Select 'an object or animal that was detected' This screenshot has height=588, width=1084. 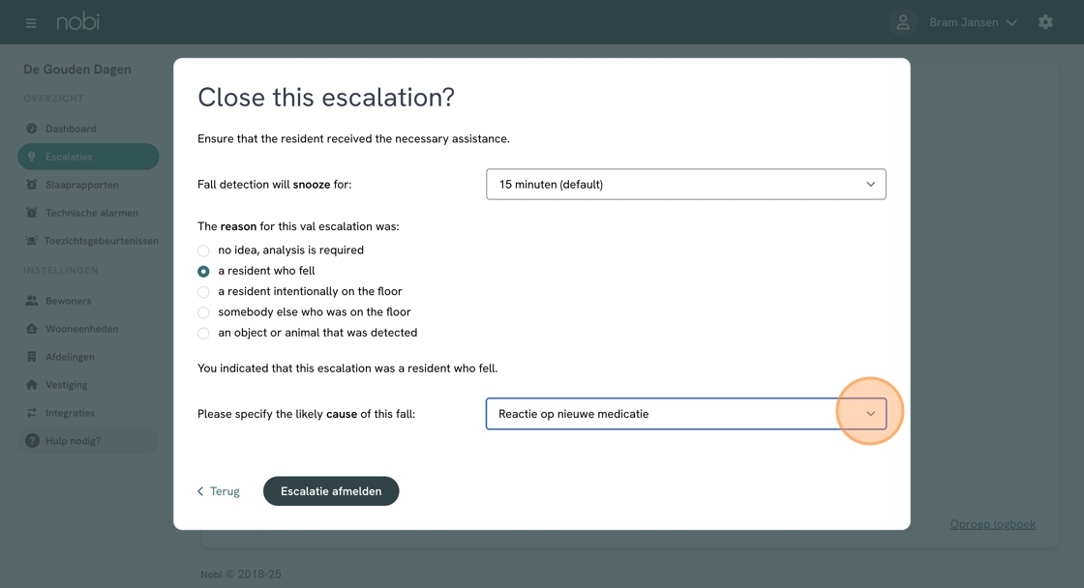pyautogui.click(x=203, y=334)
